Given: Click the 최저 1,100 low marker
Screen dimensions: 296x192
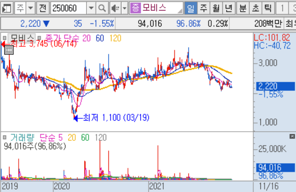Looking at the screenshot, I should click(111, 118).
